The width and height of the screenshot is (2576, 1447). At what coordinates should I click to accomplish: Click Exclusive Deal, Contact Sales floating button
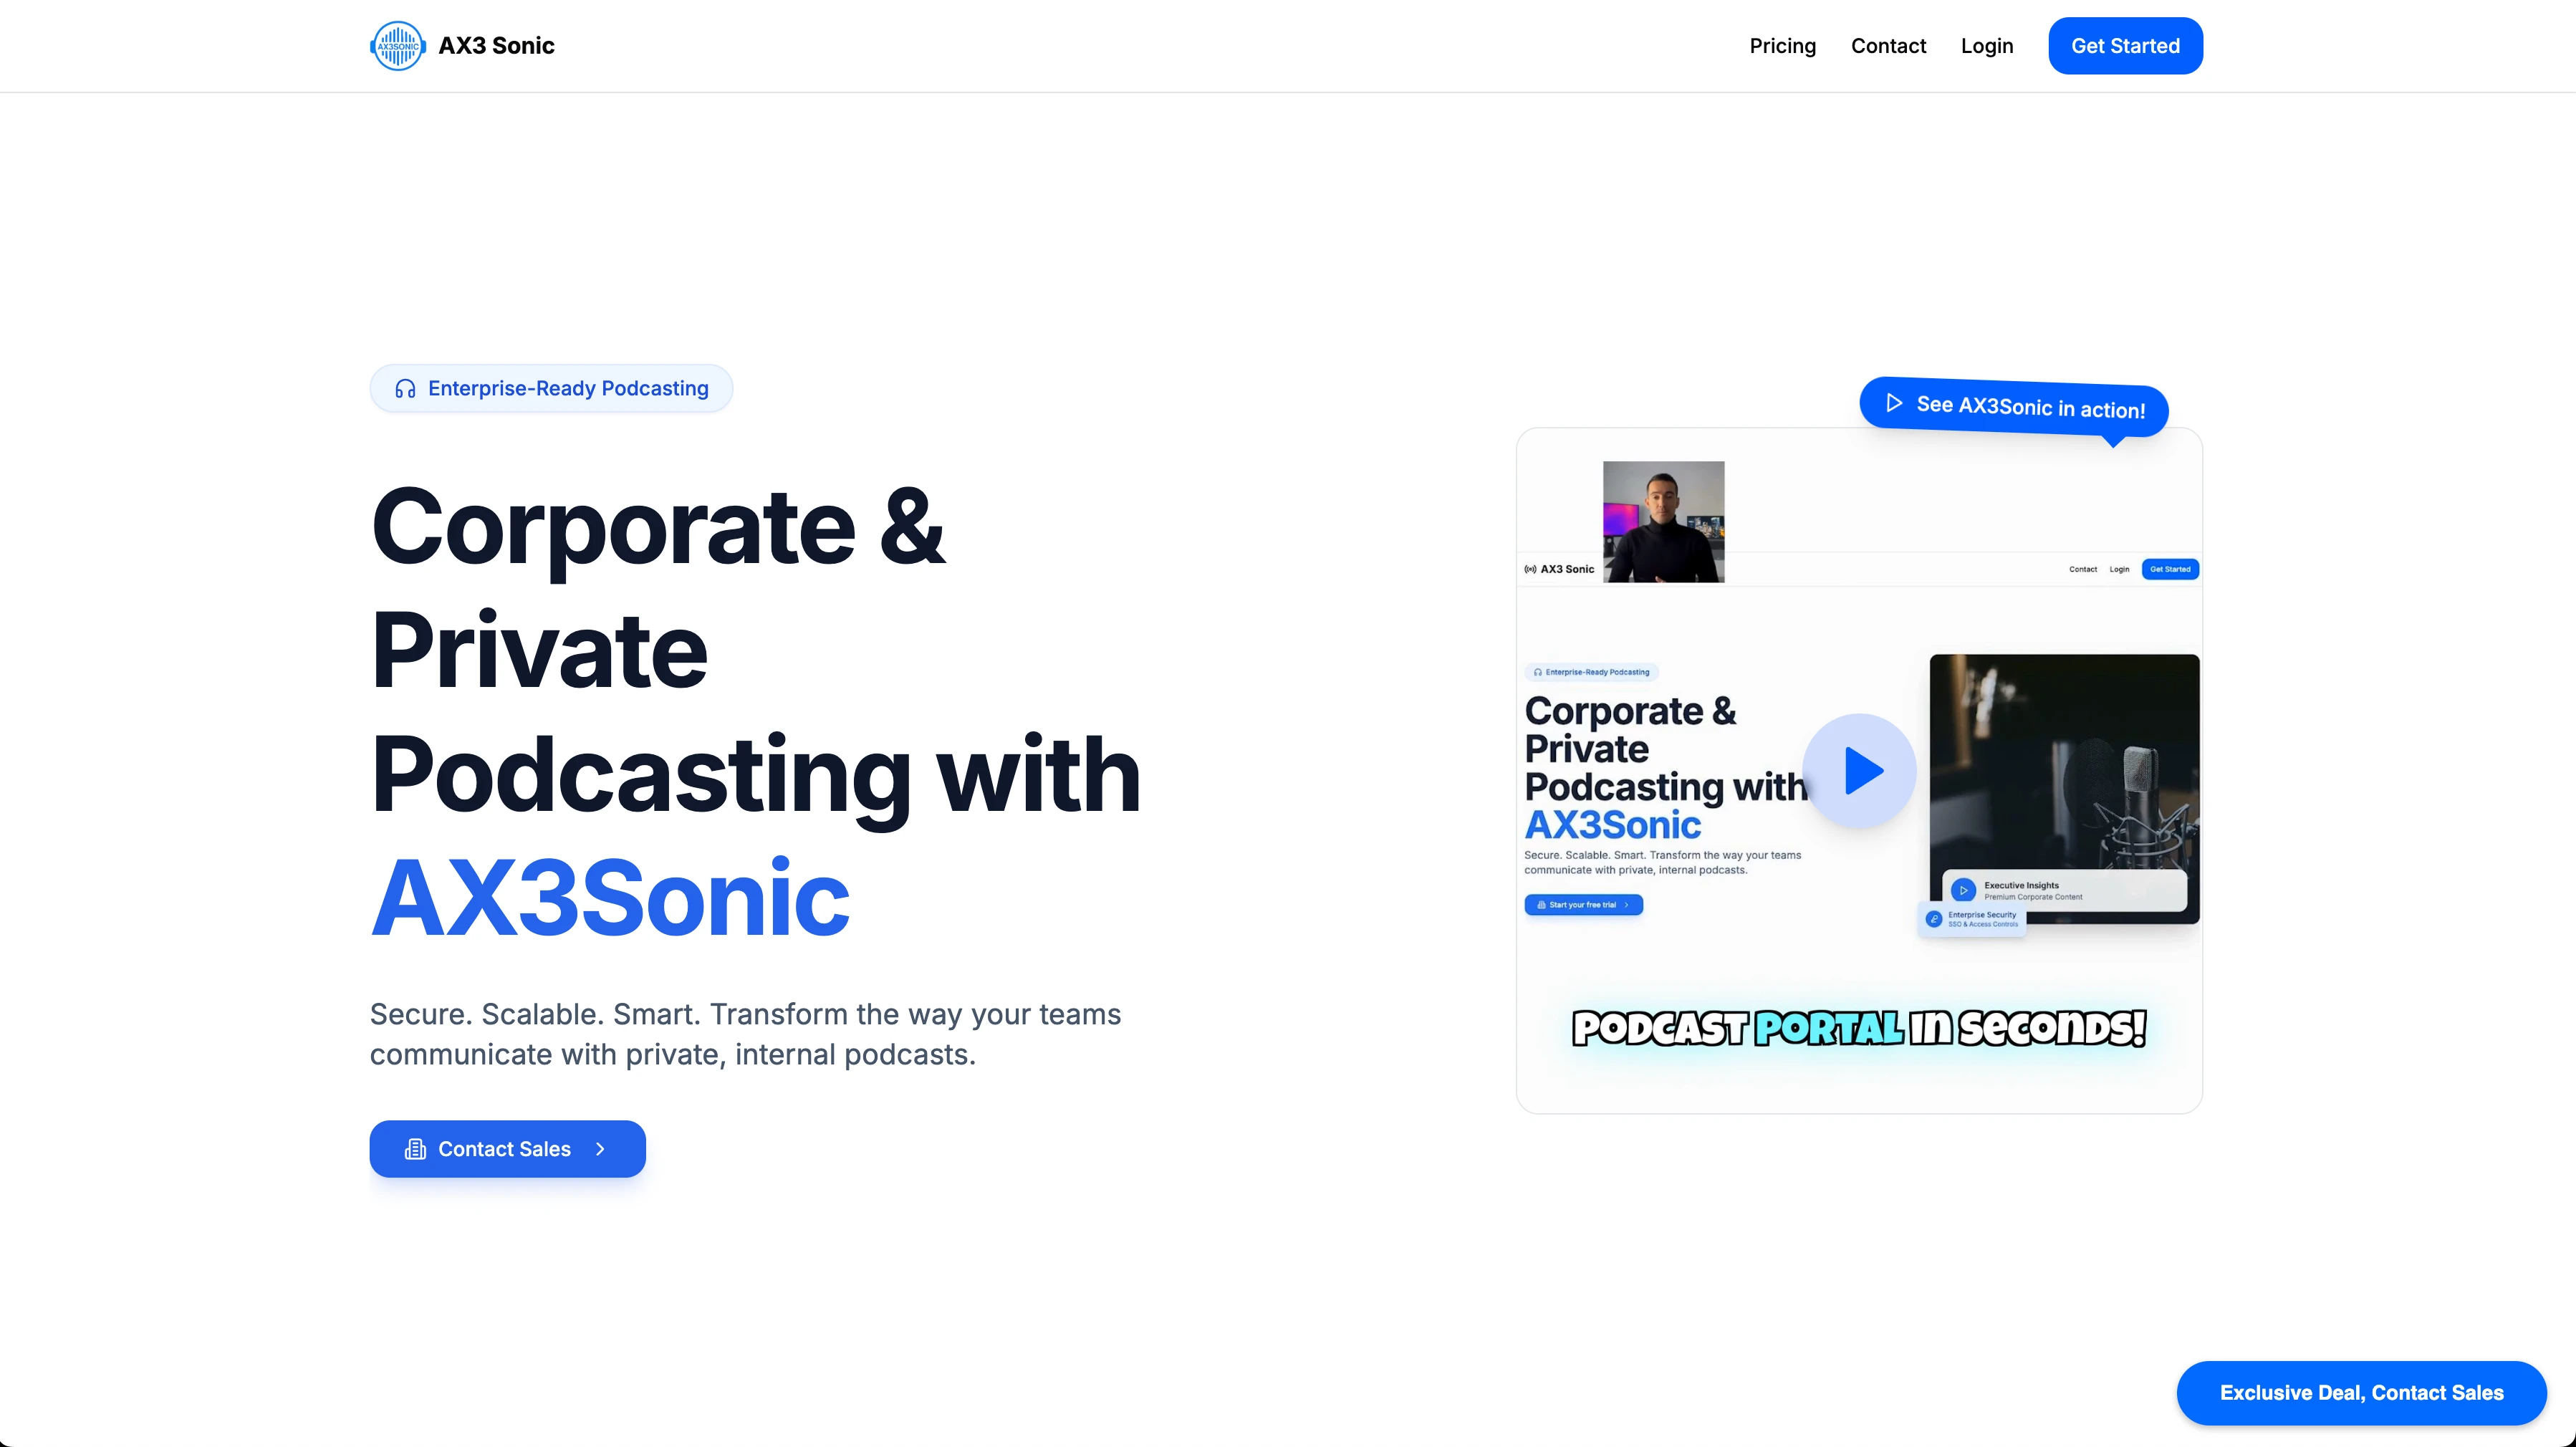tap(2361, 1393)
